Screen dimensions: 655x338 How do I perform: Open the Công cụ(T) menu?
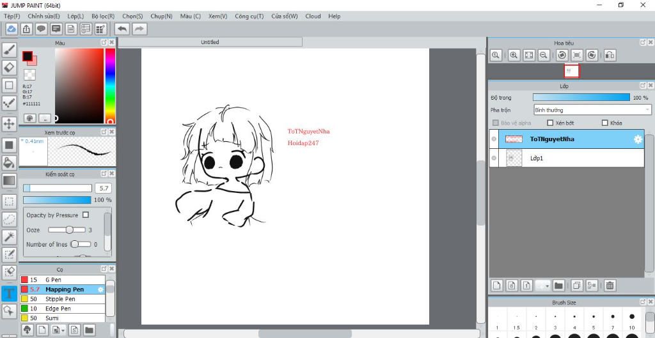click(x=249, y=16)
